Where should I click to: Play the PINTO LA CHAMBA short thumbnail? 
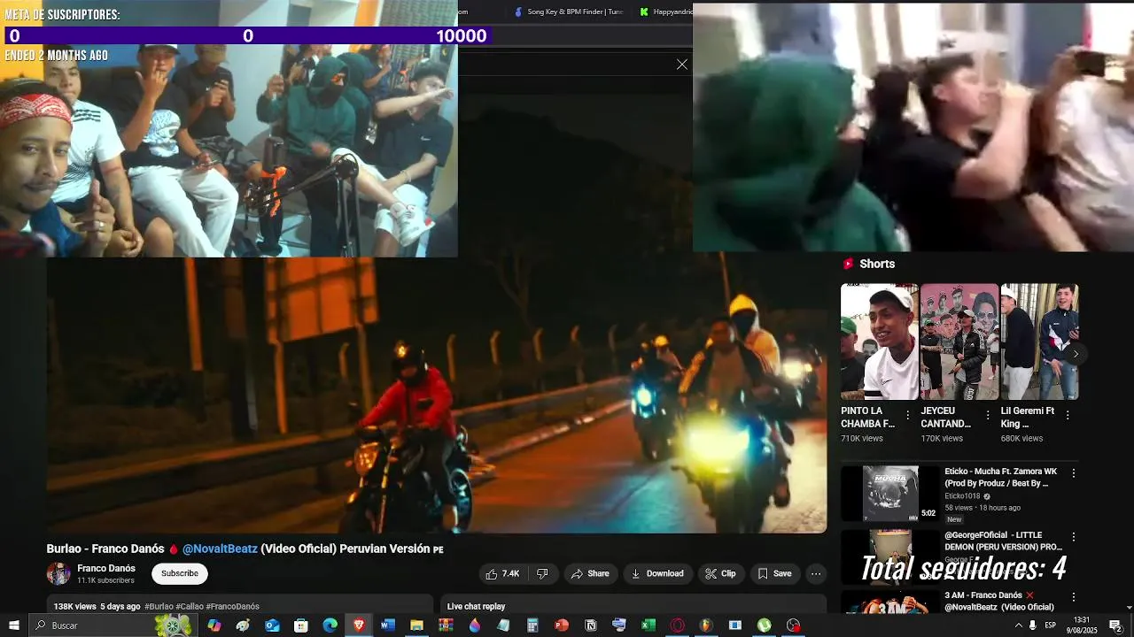880,342
